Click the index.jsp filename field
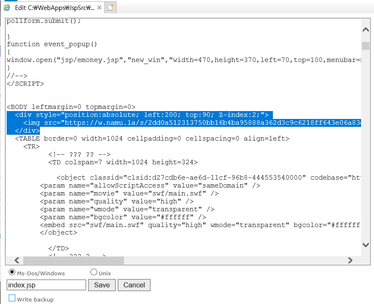 point(46,285)
